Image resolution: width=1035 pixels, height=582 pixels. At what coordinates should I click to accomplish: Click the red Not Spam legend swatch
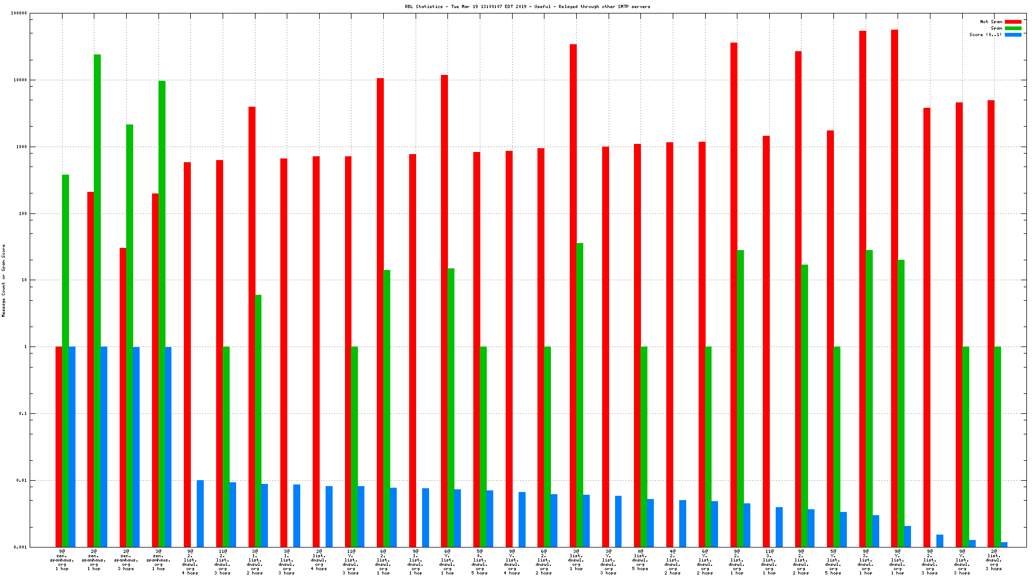[x=1013, y=22]
